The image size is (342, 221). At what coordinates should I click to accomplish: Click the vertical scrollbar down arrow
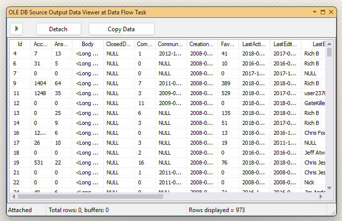(329, 188)
